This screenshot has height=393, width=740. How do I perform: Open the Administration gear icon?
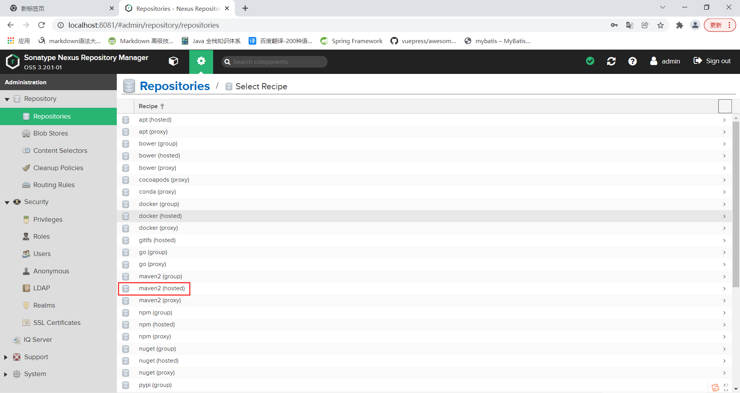[x=201, y=61]
